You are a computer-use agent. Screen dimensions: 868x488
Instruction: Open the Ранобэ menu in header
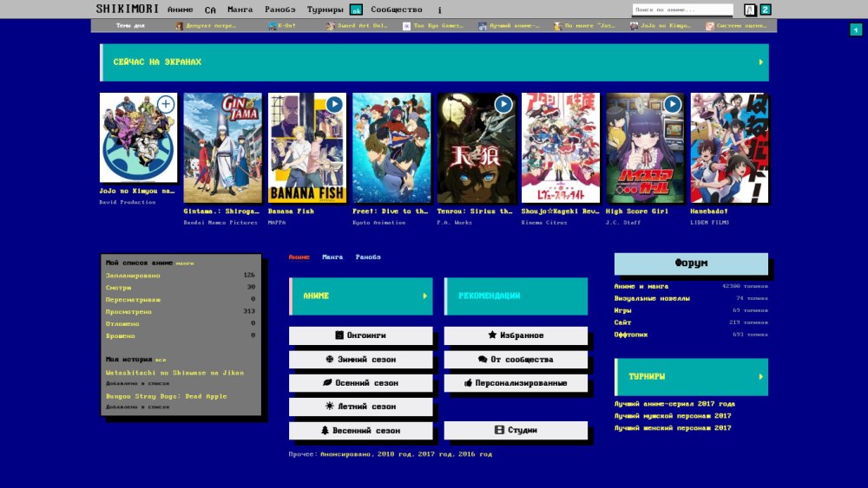tap(280, 10)
